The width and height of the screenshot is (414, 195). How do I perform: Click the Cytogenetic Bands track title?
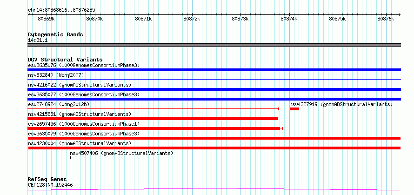click(55, 34)
